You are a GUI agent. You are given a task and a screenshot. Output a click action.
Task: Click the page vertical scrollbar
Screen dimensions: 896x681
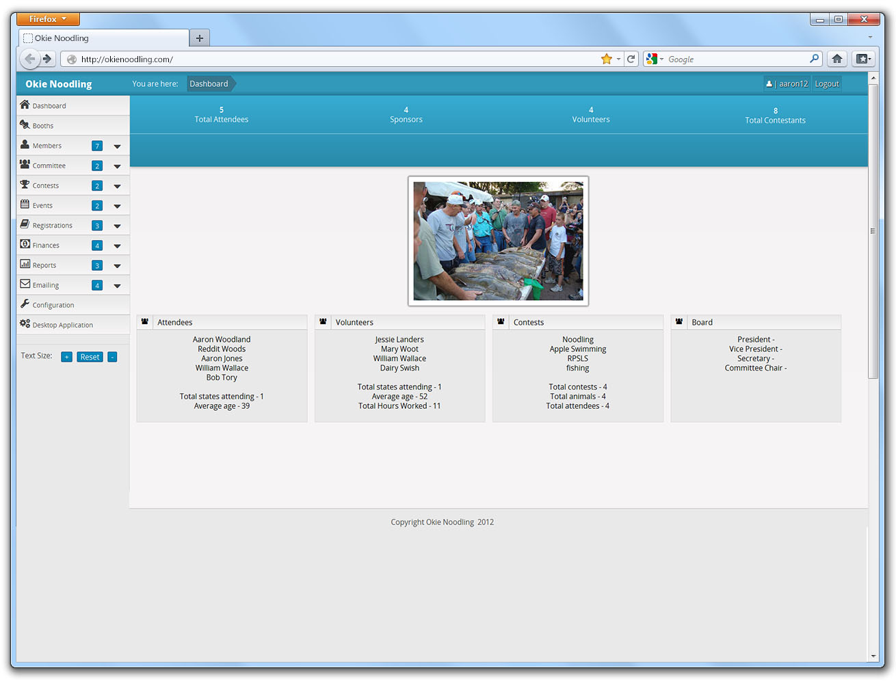[x=873, y=230]
